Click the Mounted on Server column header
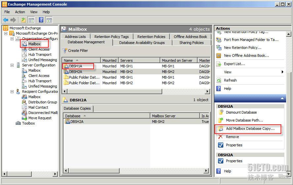 point(179,60)
